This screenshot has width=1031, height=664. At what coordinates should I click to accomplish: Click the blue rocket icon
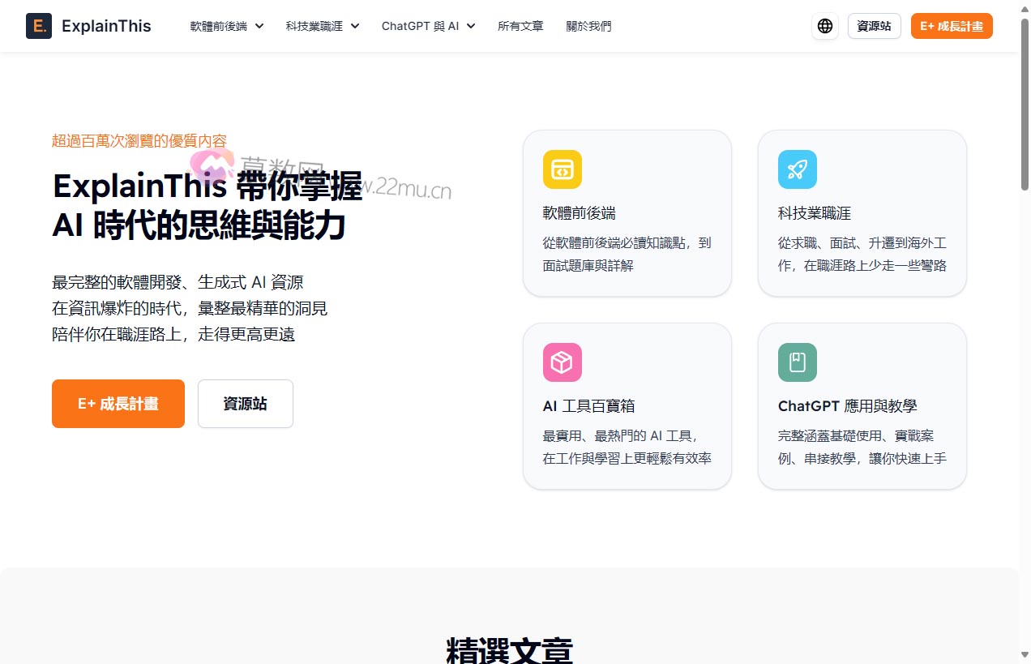[797, 169]
